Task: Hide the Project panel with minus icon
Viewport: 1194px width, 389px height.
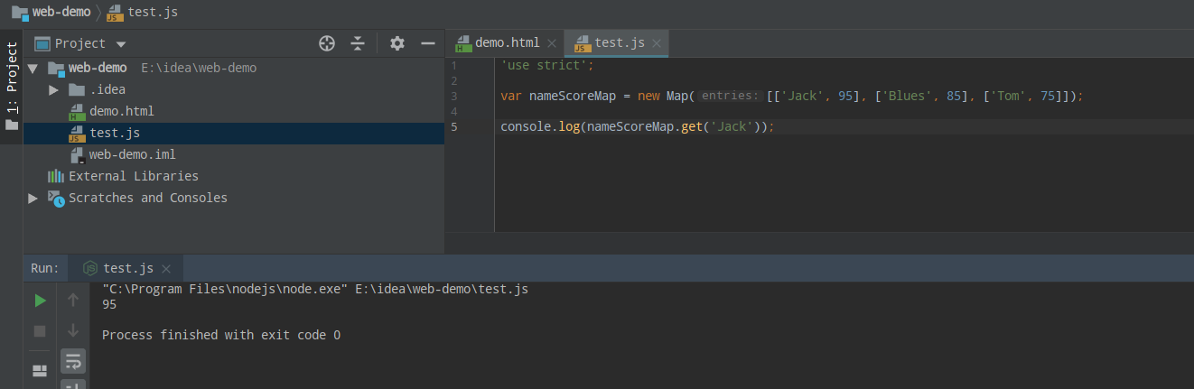Action: 428,43
